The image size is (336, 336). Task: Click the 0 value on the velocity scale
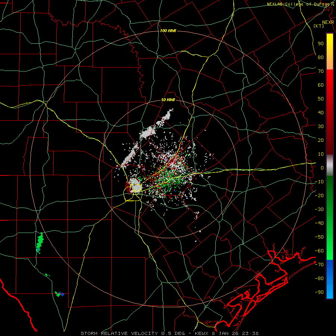pos(322,168)
